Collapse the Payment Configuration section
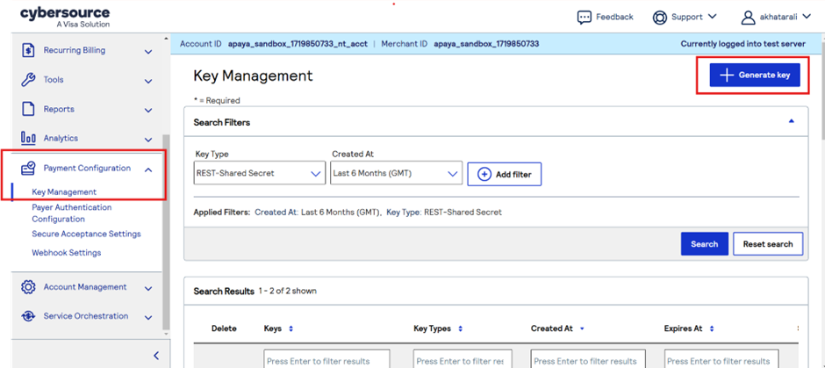 click(x=148, y=169)
